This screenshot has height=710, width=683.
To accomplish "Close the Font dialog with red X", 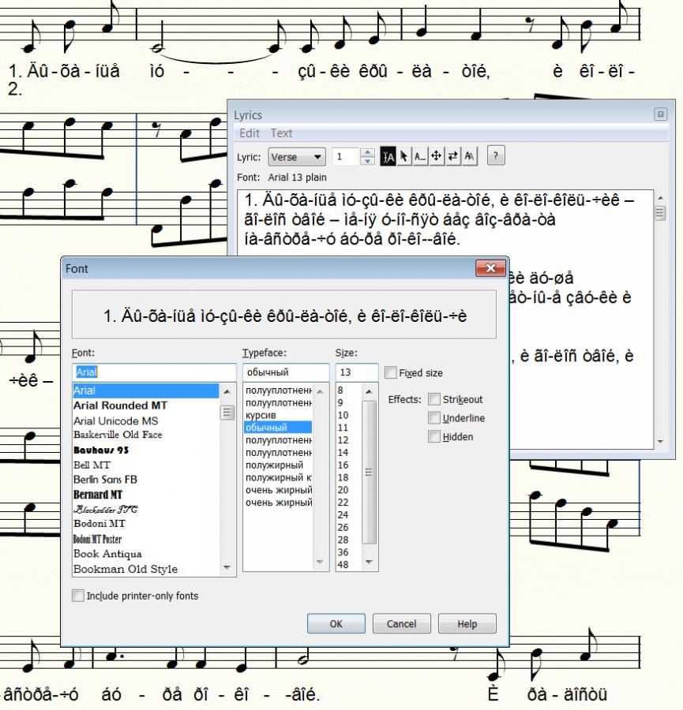I will click(490, 269).
